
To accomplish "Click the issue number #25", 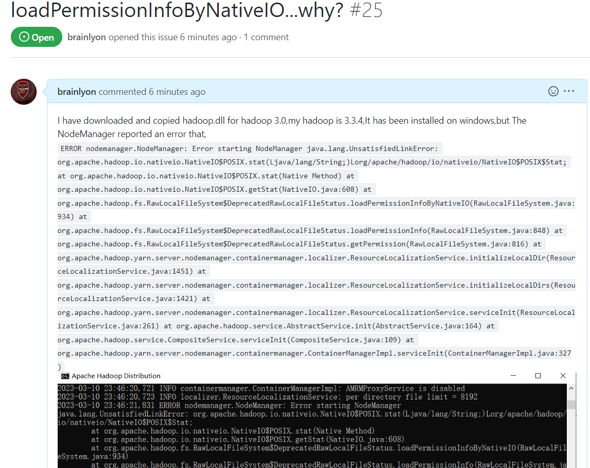I will pos(366,10).
